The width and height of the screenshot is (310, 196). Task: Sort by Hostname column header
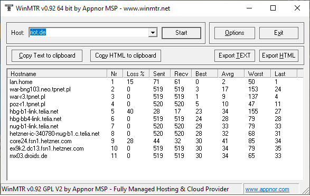[57, 74]
